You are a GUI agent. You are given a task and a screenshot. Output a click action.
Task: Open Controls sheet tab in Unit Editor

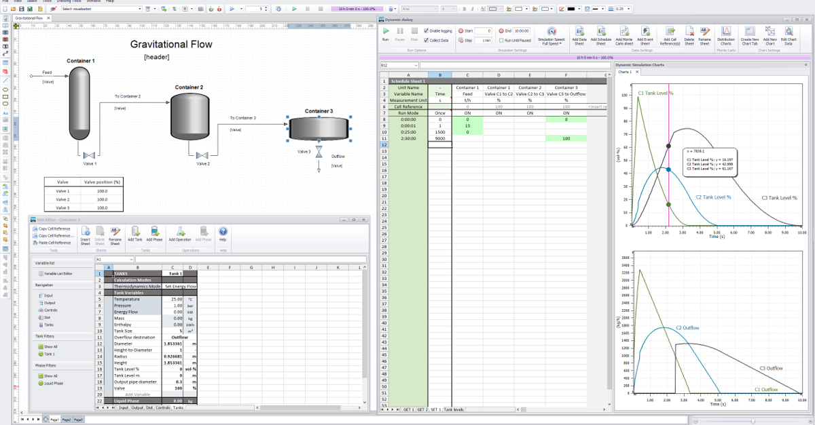click(163, 407)
